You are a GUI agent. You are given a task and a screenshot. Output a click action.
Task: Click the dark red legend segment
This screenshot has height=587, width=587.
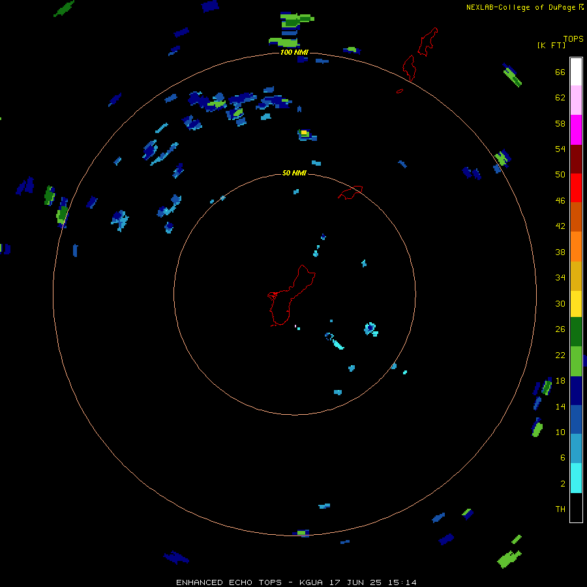tap(576, 159)
